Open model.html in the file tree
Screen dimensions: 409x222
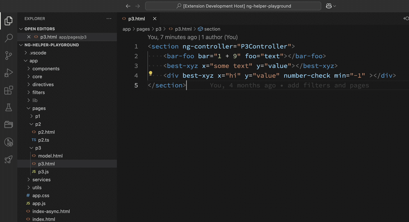[x=50, y=156]
